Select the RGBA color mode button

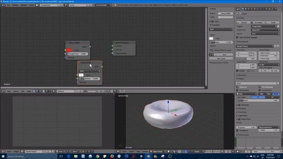coord(276,94)
